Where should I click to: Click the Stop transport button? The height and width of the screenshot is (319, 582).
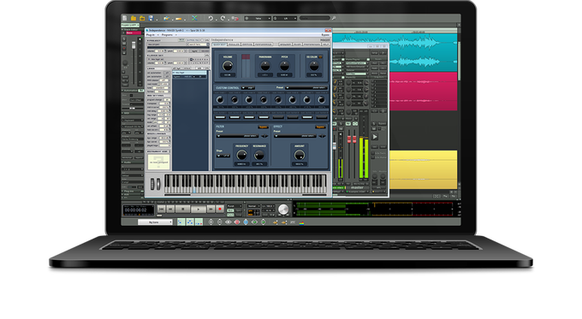(182, 210)
